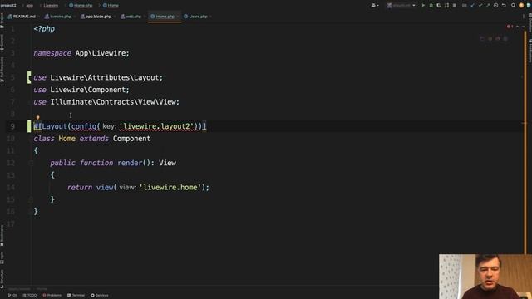532x299 pixels.
Task: Click the Illuminate\Contracts\View\View import
Action: (115, 102)
